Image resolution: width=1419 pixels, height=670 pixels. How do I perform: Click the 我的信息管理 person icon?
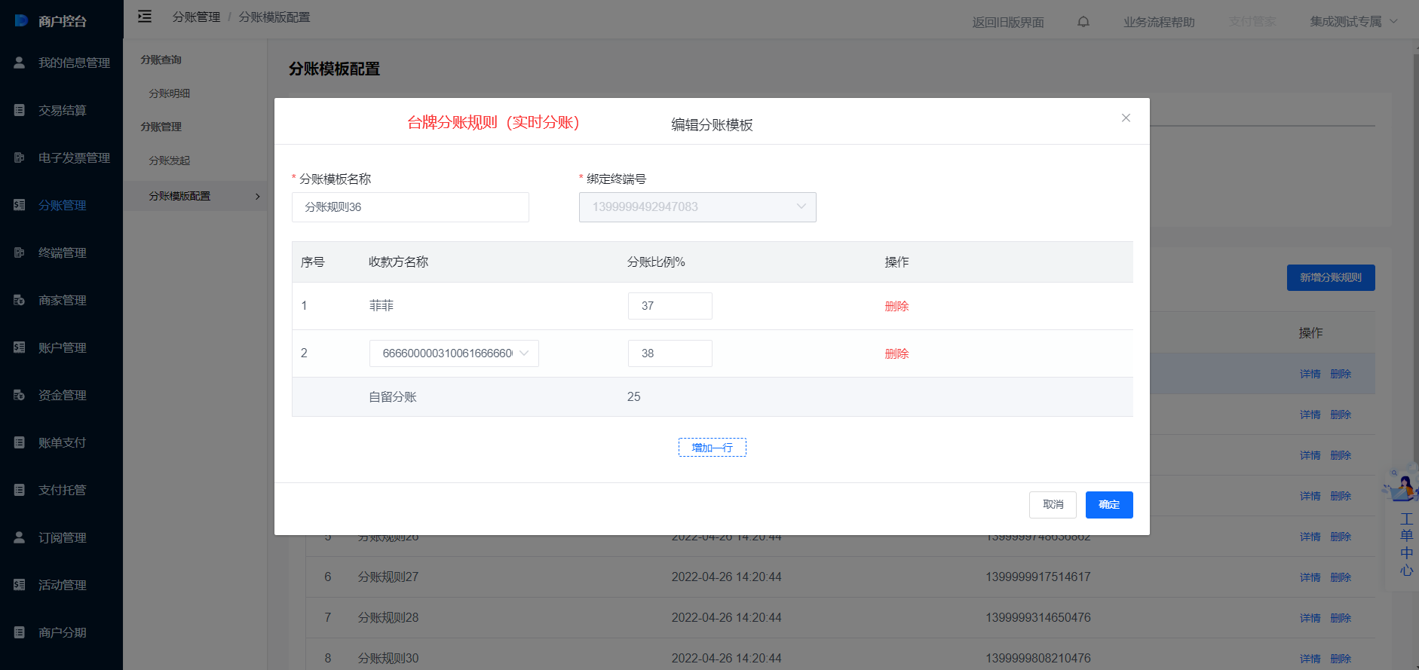pos(20,63)
